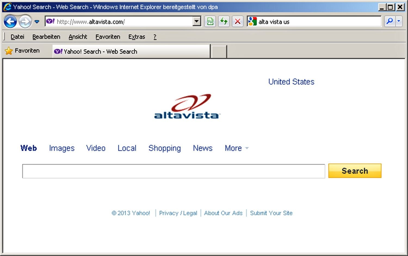Image resolution: width=408 pixels, height=256 pixels.
Task: Switch to News search
Action: click(x=203, y=148)
